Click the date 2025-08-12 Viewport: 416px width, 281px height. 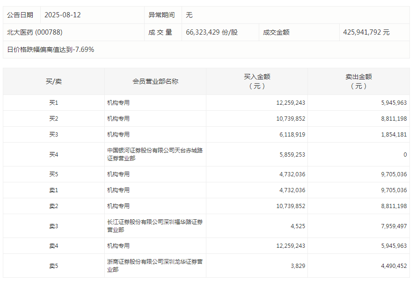pyautogui.click(x=61, y=14)
